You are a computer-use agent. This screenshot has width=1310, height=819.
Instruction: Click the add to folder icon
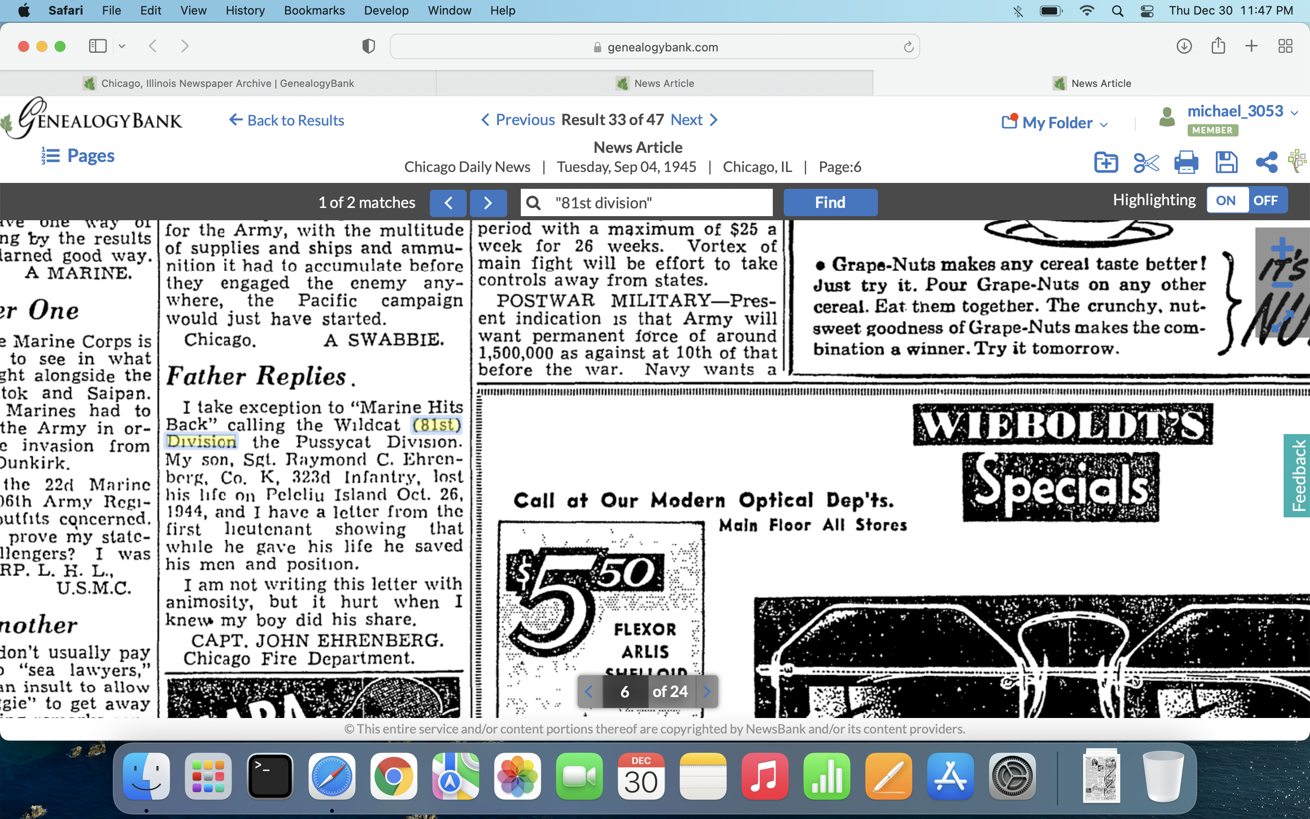1105,162
